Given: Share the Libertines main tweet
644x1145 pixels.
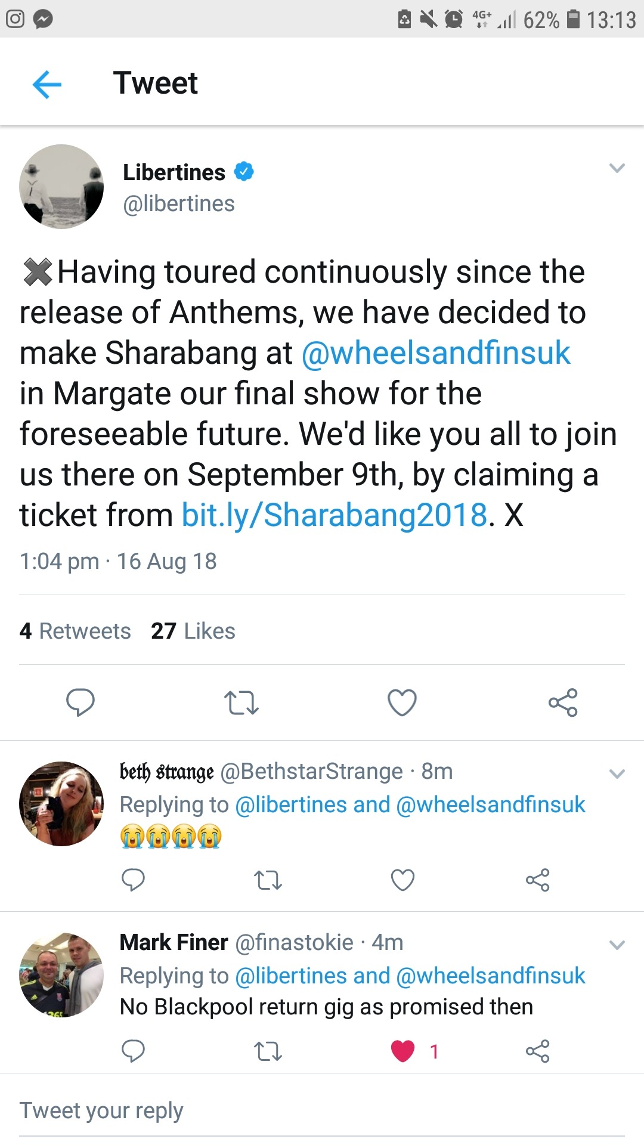Looking at the screenshot, I should [563, 703].
